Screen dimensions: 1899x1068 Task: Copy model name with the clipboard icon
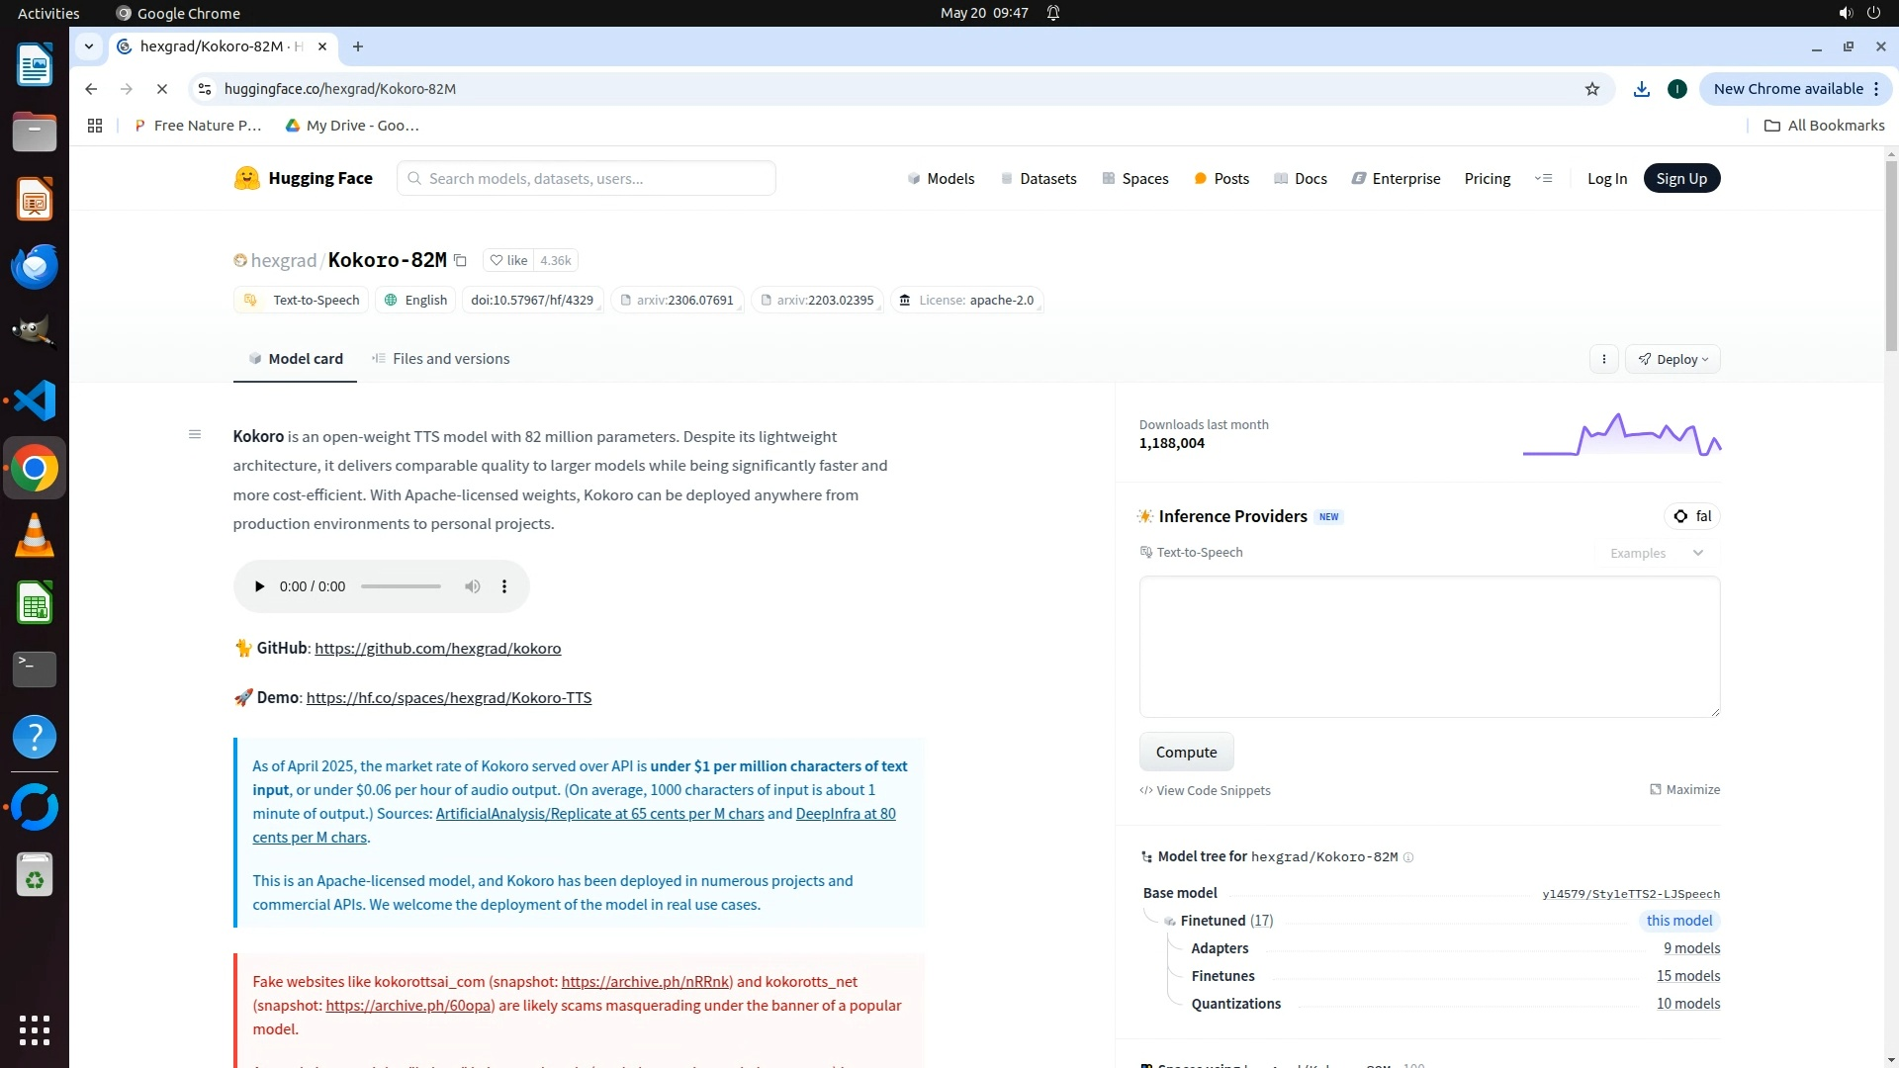coord(460,261)
